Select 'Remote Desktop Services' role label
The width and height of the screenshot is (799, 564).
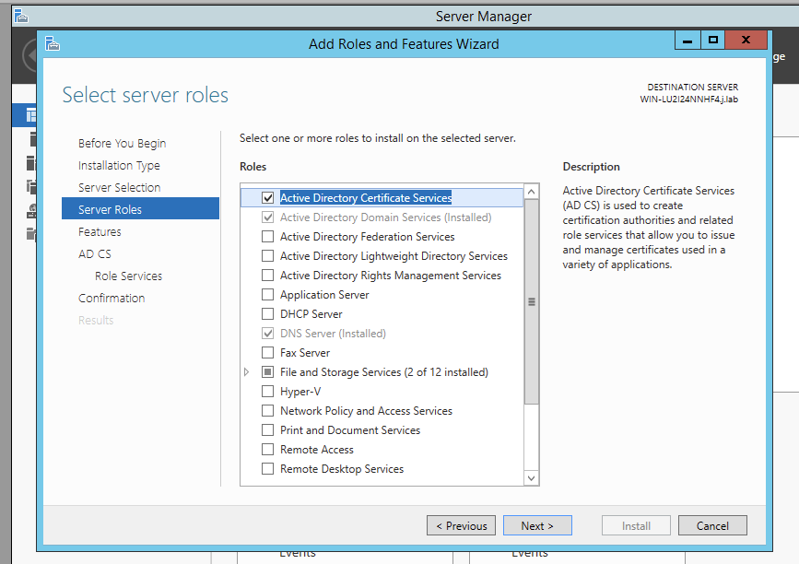pos(341,469)
